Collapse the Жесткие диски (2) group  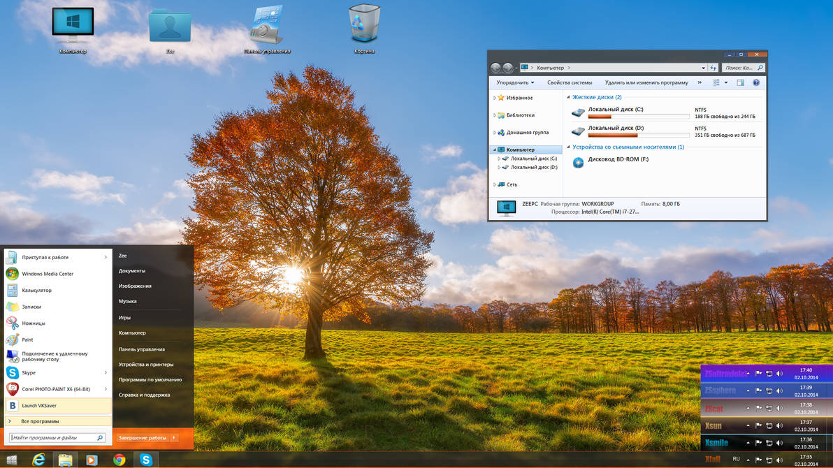568,97
